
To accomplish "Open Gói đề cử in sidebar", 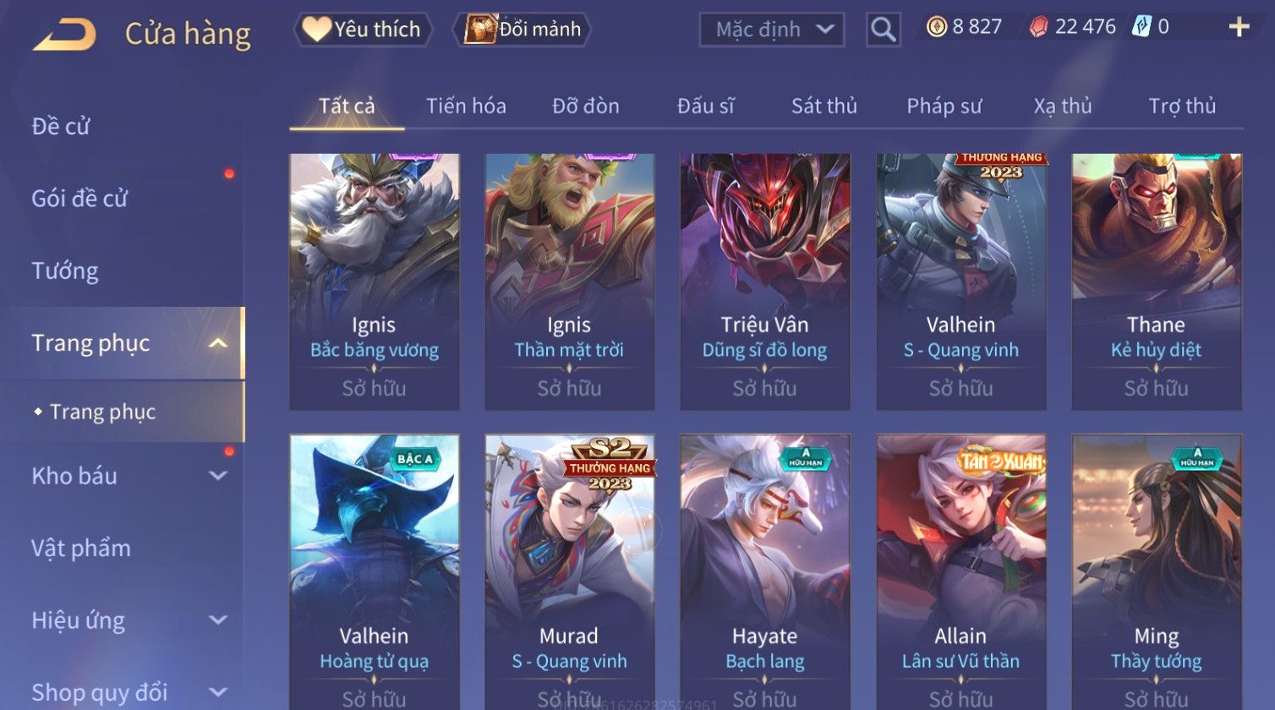I will tap(79, 199).
